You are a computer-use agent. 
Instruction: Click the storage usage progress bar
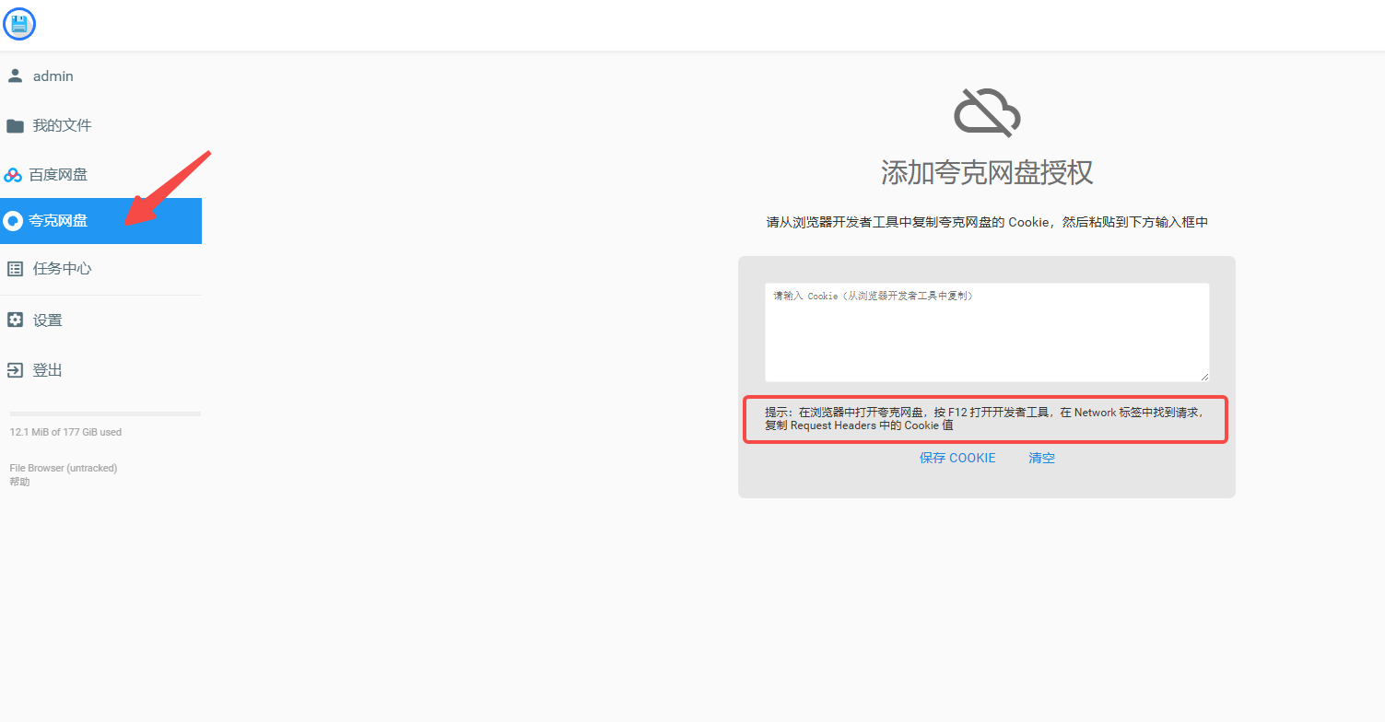click(105, 413)
